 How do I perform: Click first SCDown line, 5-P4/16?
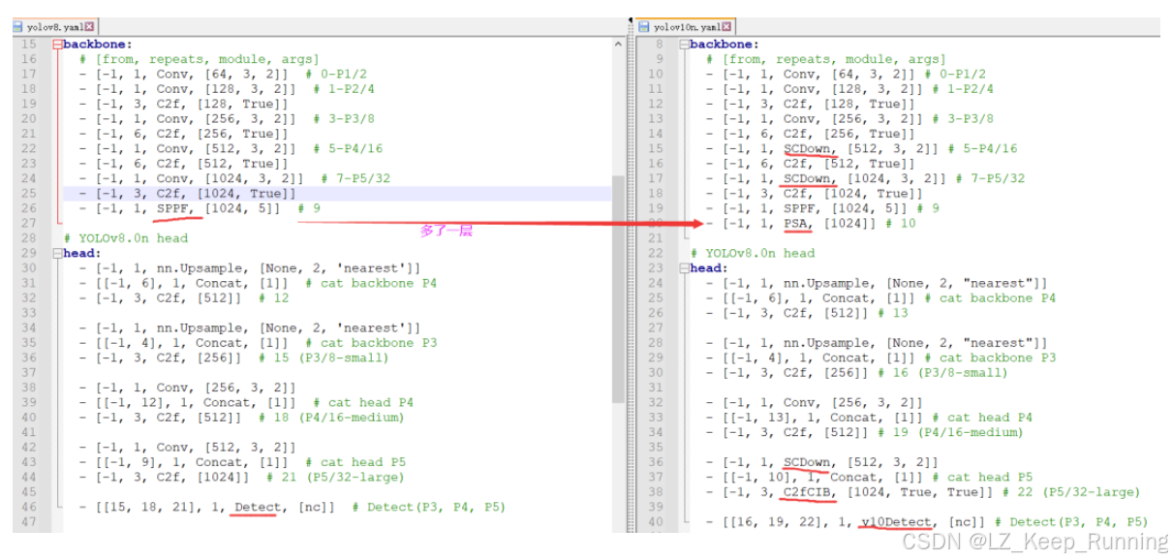(x=861, y=148)
